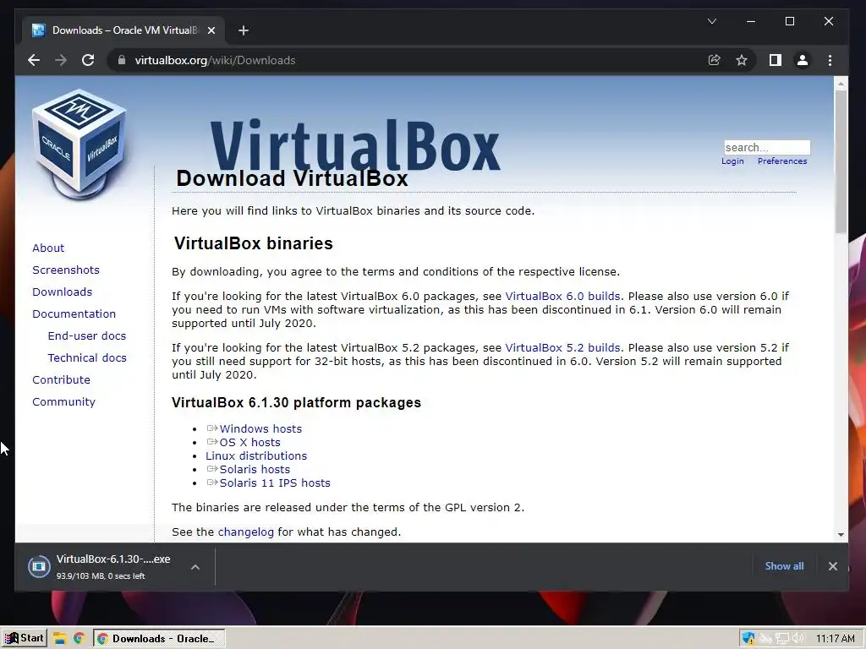
Task: Expand the download item options chevron
Action: coord(195,567)
